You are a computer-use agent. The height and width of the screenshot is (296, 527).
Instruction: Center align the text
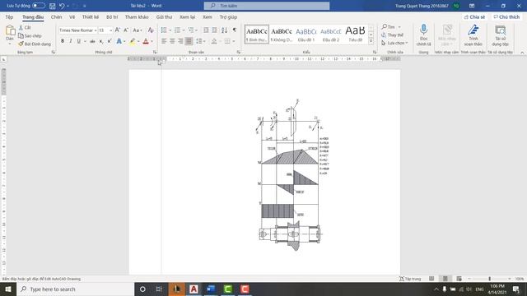click(x=172, y=41)
